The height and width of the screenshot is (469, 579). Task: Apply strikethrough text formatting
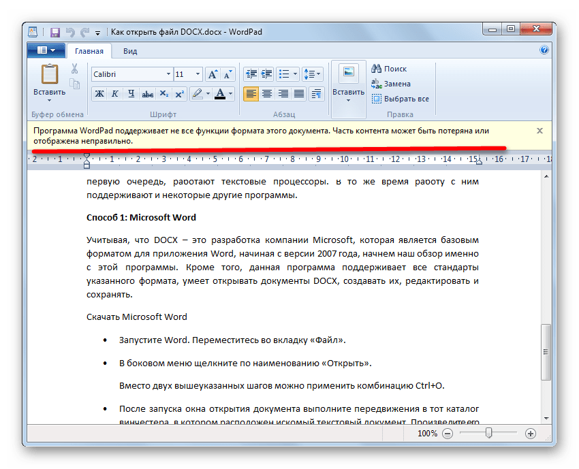(x=146, y=94)
